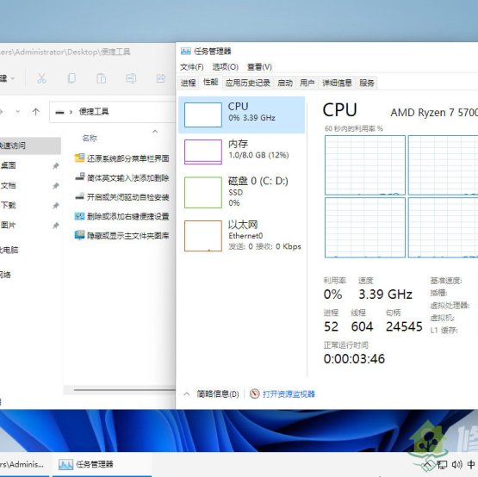Click the Up arrow in Explorer navigation
Viewport: 478px width, 477px height.
click(36, 112)
